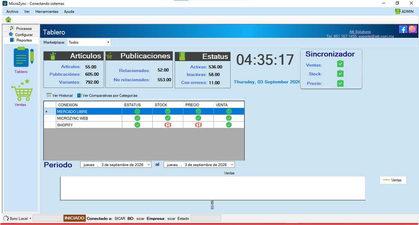The height and width of the screenshot is (225, 419).
Task: Click the Sincronizador Stock green check icon
Action: point(340,74)
